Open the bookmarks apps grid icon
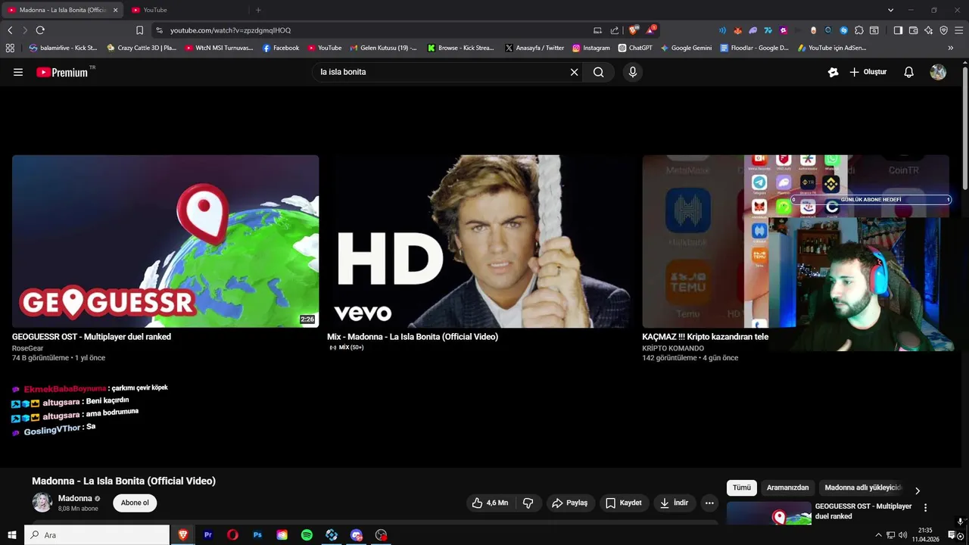The width and height of the screenshot is (969, 545). click(x=10, y=48)
